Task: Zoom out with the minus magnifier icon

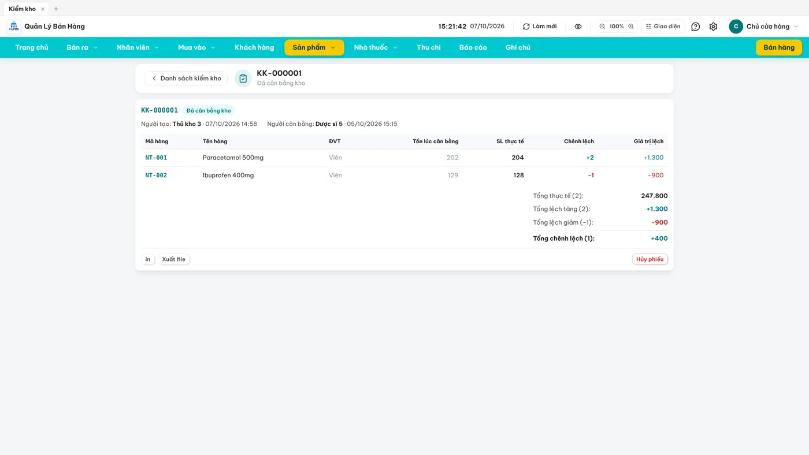Action: [x=602, y=27]
